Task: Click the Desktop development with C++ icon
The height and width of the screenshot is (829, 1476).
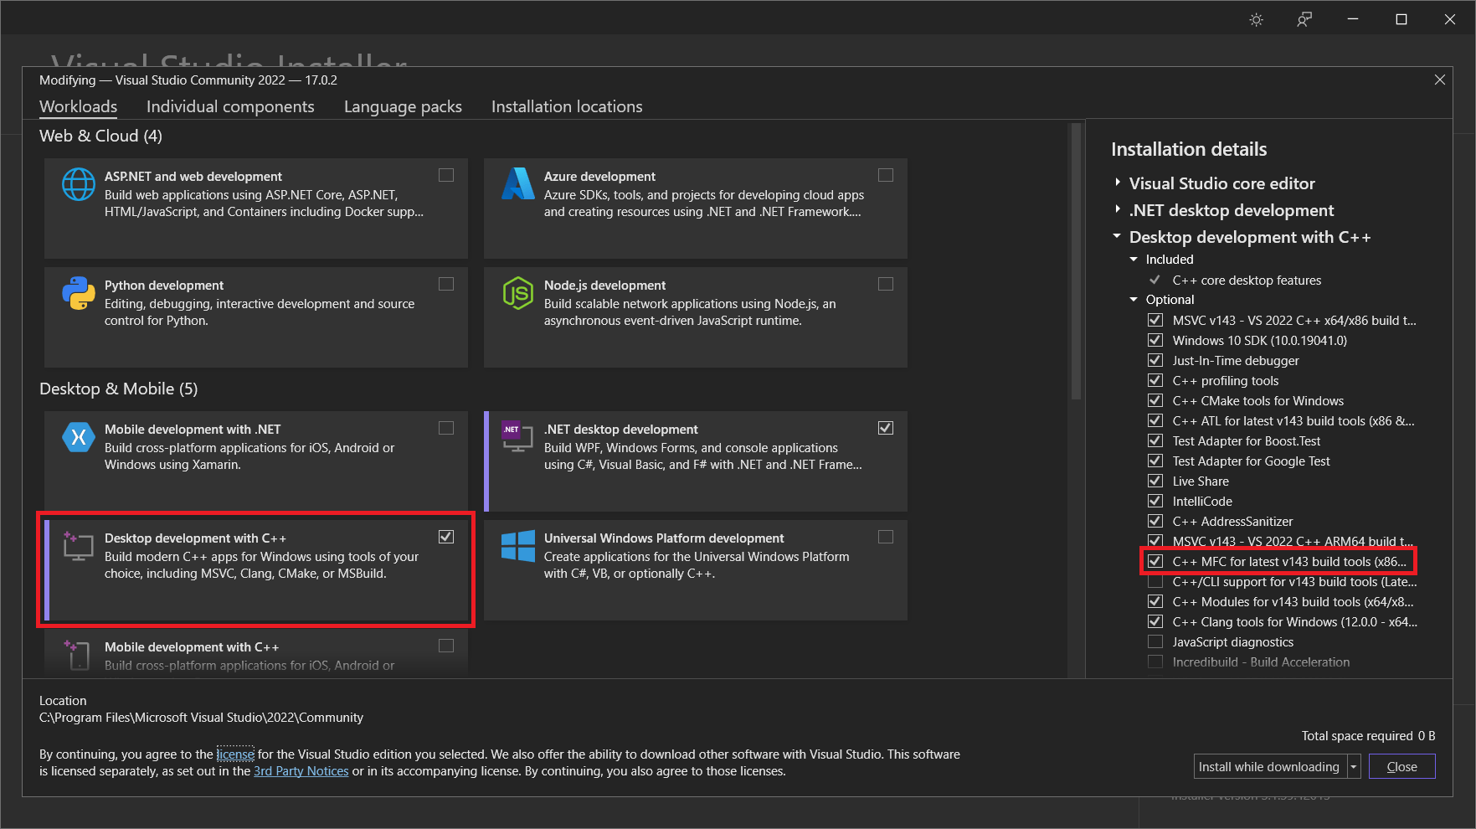Action: (x=78, y=545)
